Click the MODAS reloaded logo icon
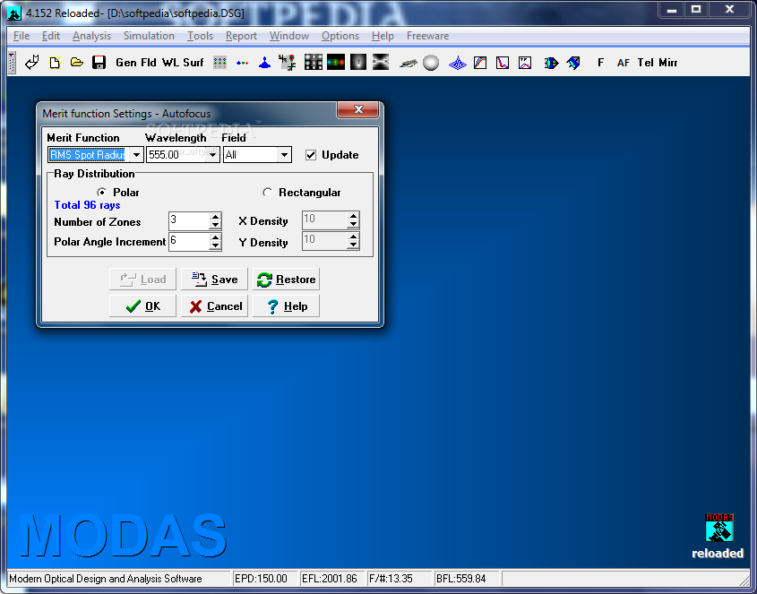757x594 pixels. pyautogui.click(x=718, y=528)
